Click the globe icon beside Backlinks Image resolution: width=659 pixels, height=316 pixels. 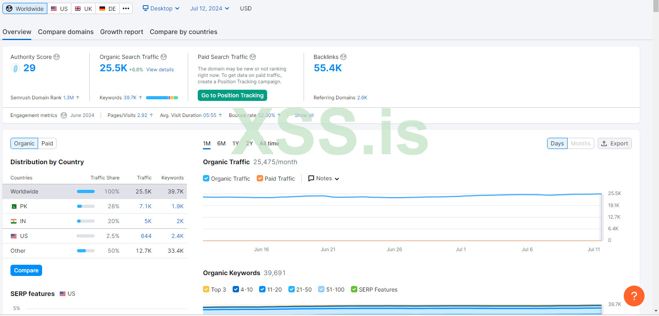[343, 57]
